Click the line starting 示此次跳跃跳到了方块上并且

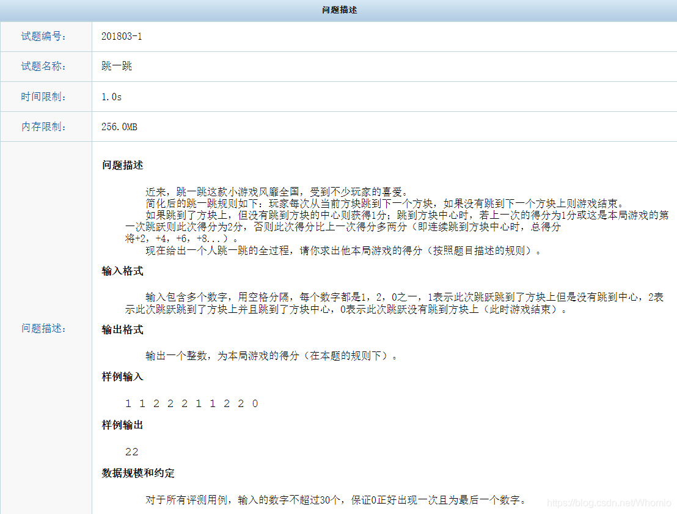pyautogui.click(x=346, y=309)
